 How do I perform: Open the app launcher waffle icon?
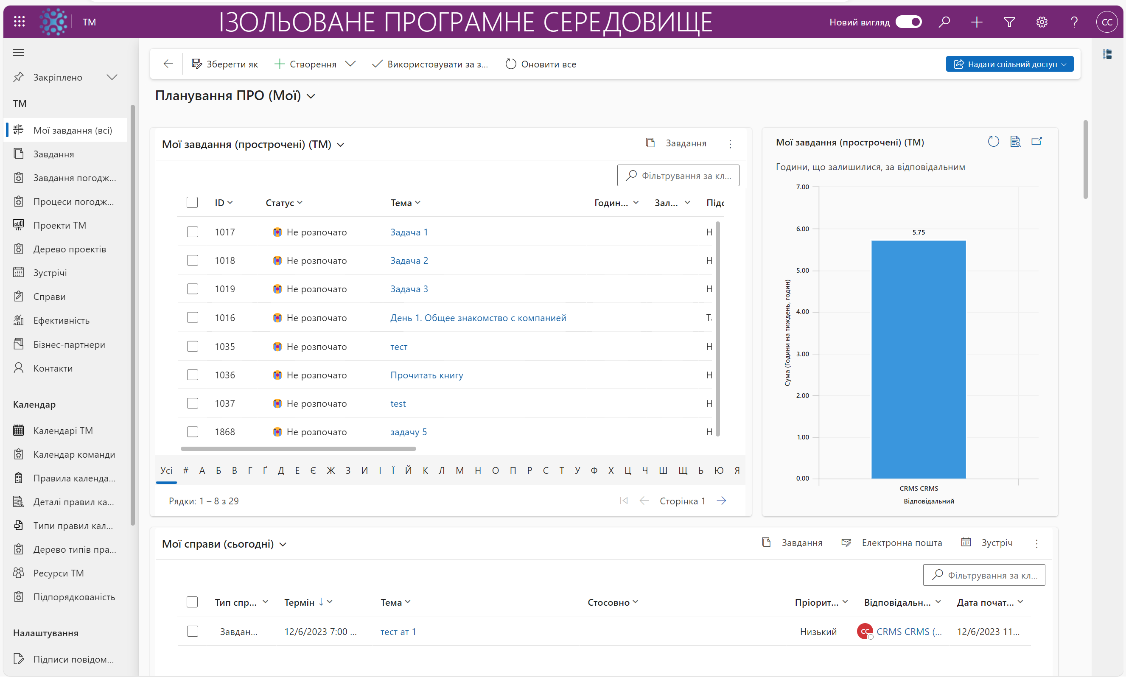tap(19, 22)
